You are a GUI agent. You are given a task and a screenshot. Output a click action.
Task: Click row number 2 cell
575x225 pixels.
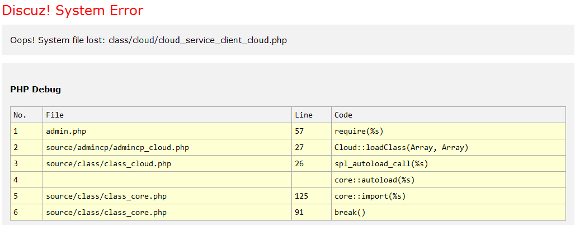coord(27,148)
